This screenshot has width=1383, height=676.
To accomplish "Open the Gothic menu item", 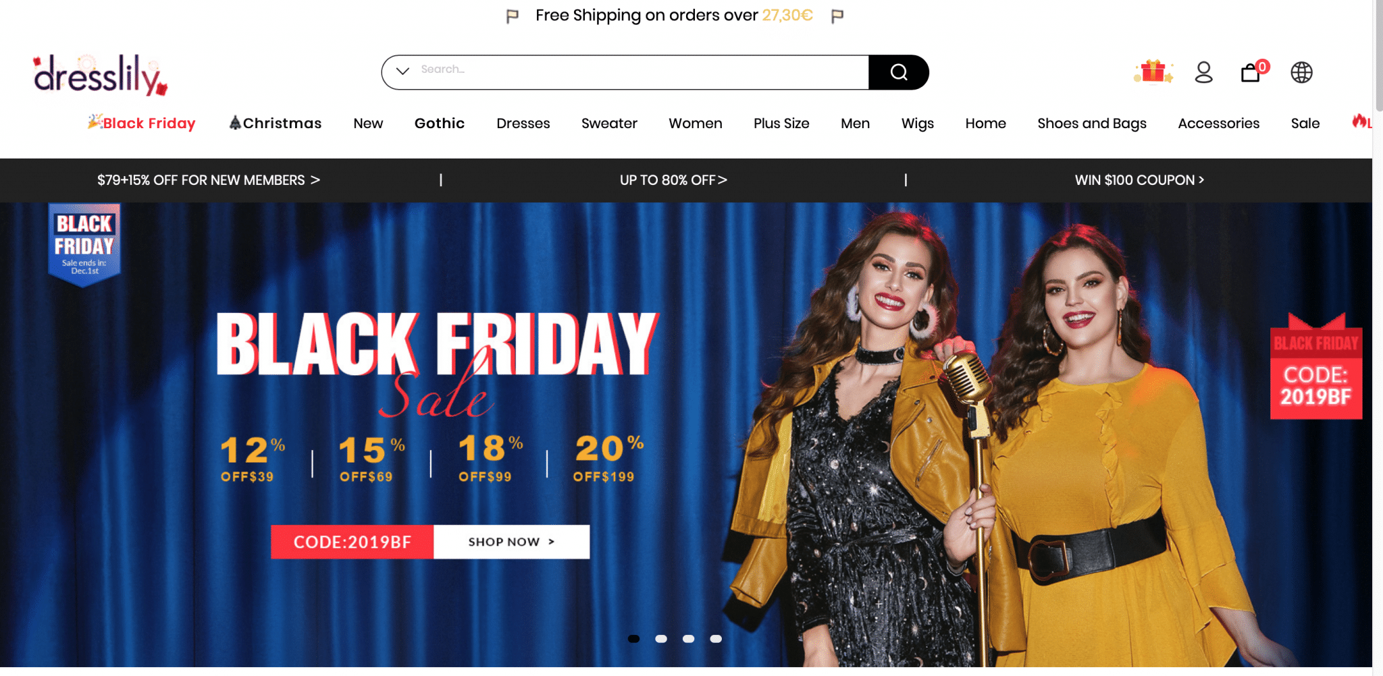I will (440, 123).
